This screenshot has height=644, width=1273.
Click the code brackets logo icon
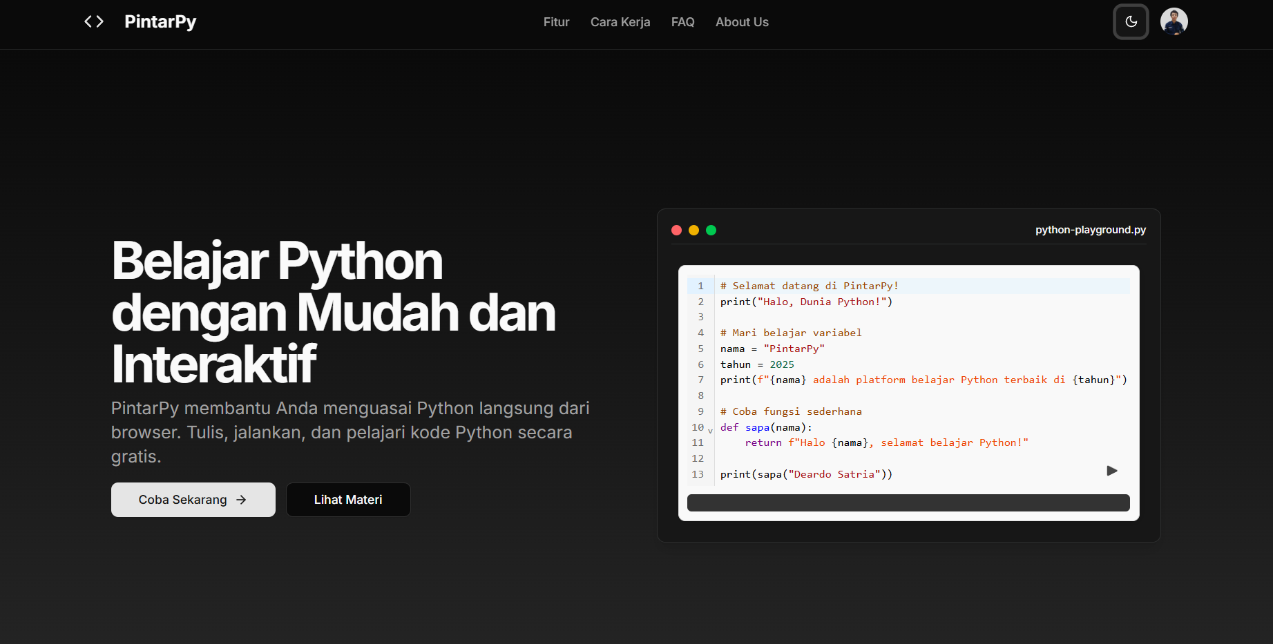click(x=94, y=21)
